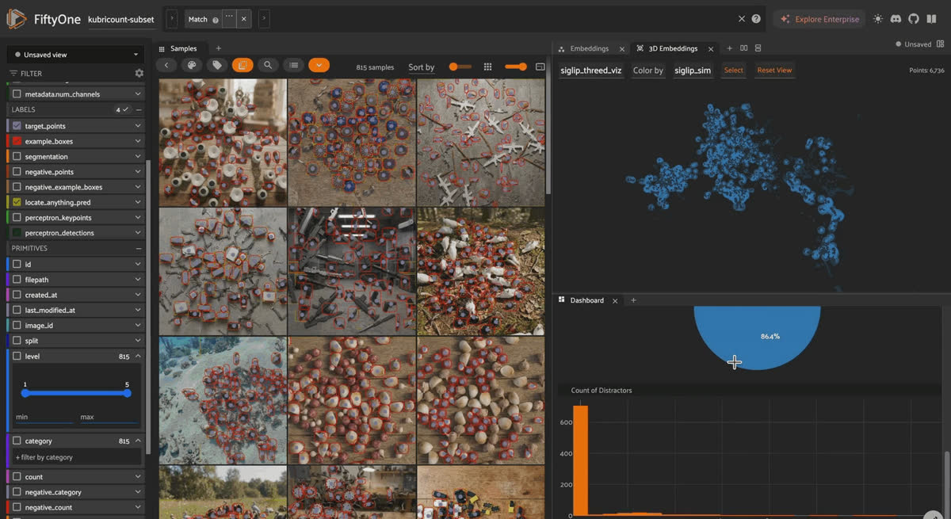Enable the segmentation label checkbox
The width and height of the screenshot is (951, 519).
click(x=17, y=157)
